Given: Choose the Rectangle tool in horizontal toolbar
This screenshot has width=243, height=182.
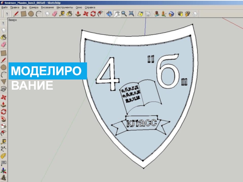Looking at the screenshot, I should coord(24,14).
